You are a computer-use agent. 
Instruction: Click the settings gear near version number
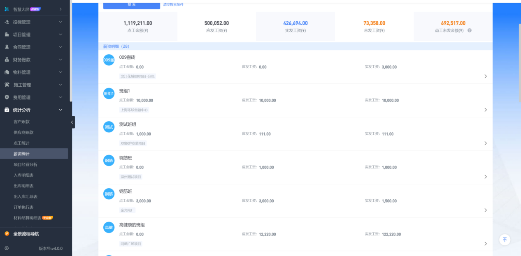pyautogui.click(x=7, y=248)
